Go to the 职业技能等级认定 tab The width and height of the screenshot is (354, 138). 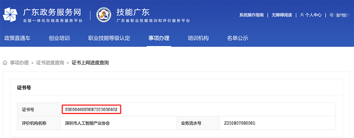109,38
